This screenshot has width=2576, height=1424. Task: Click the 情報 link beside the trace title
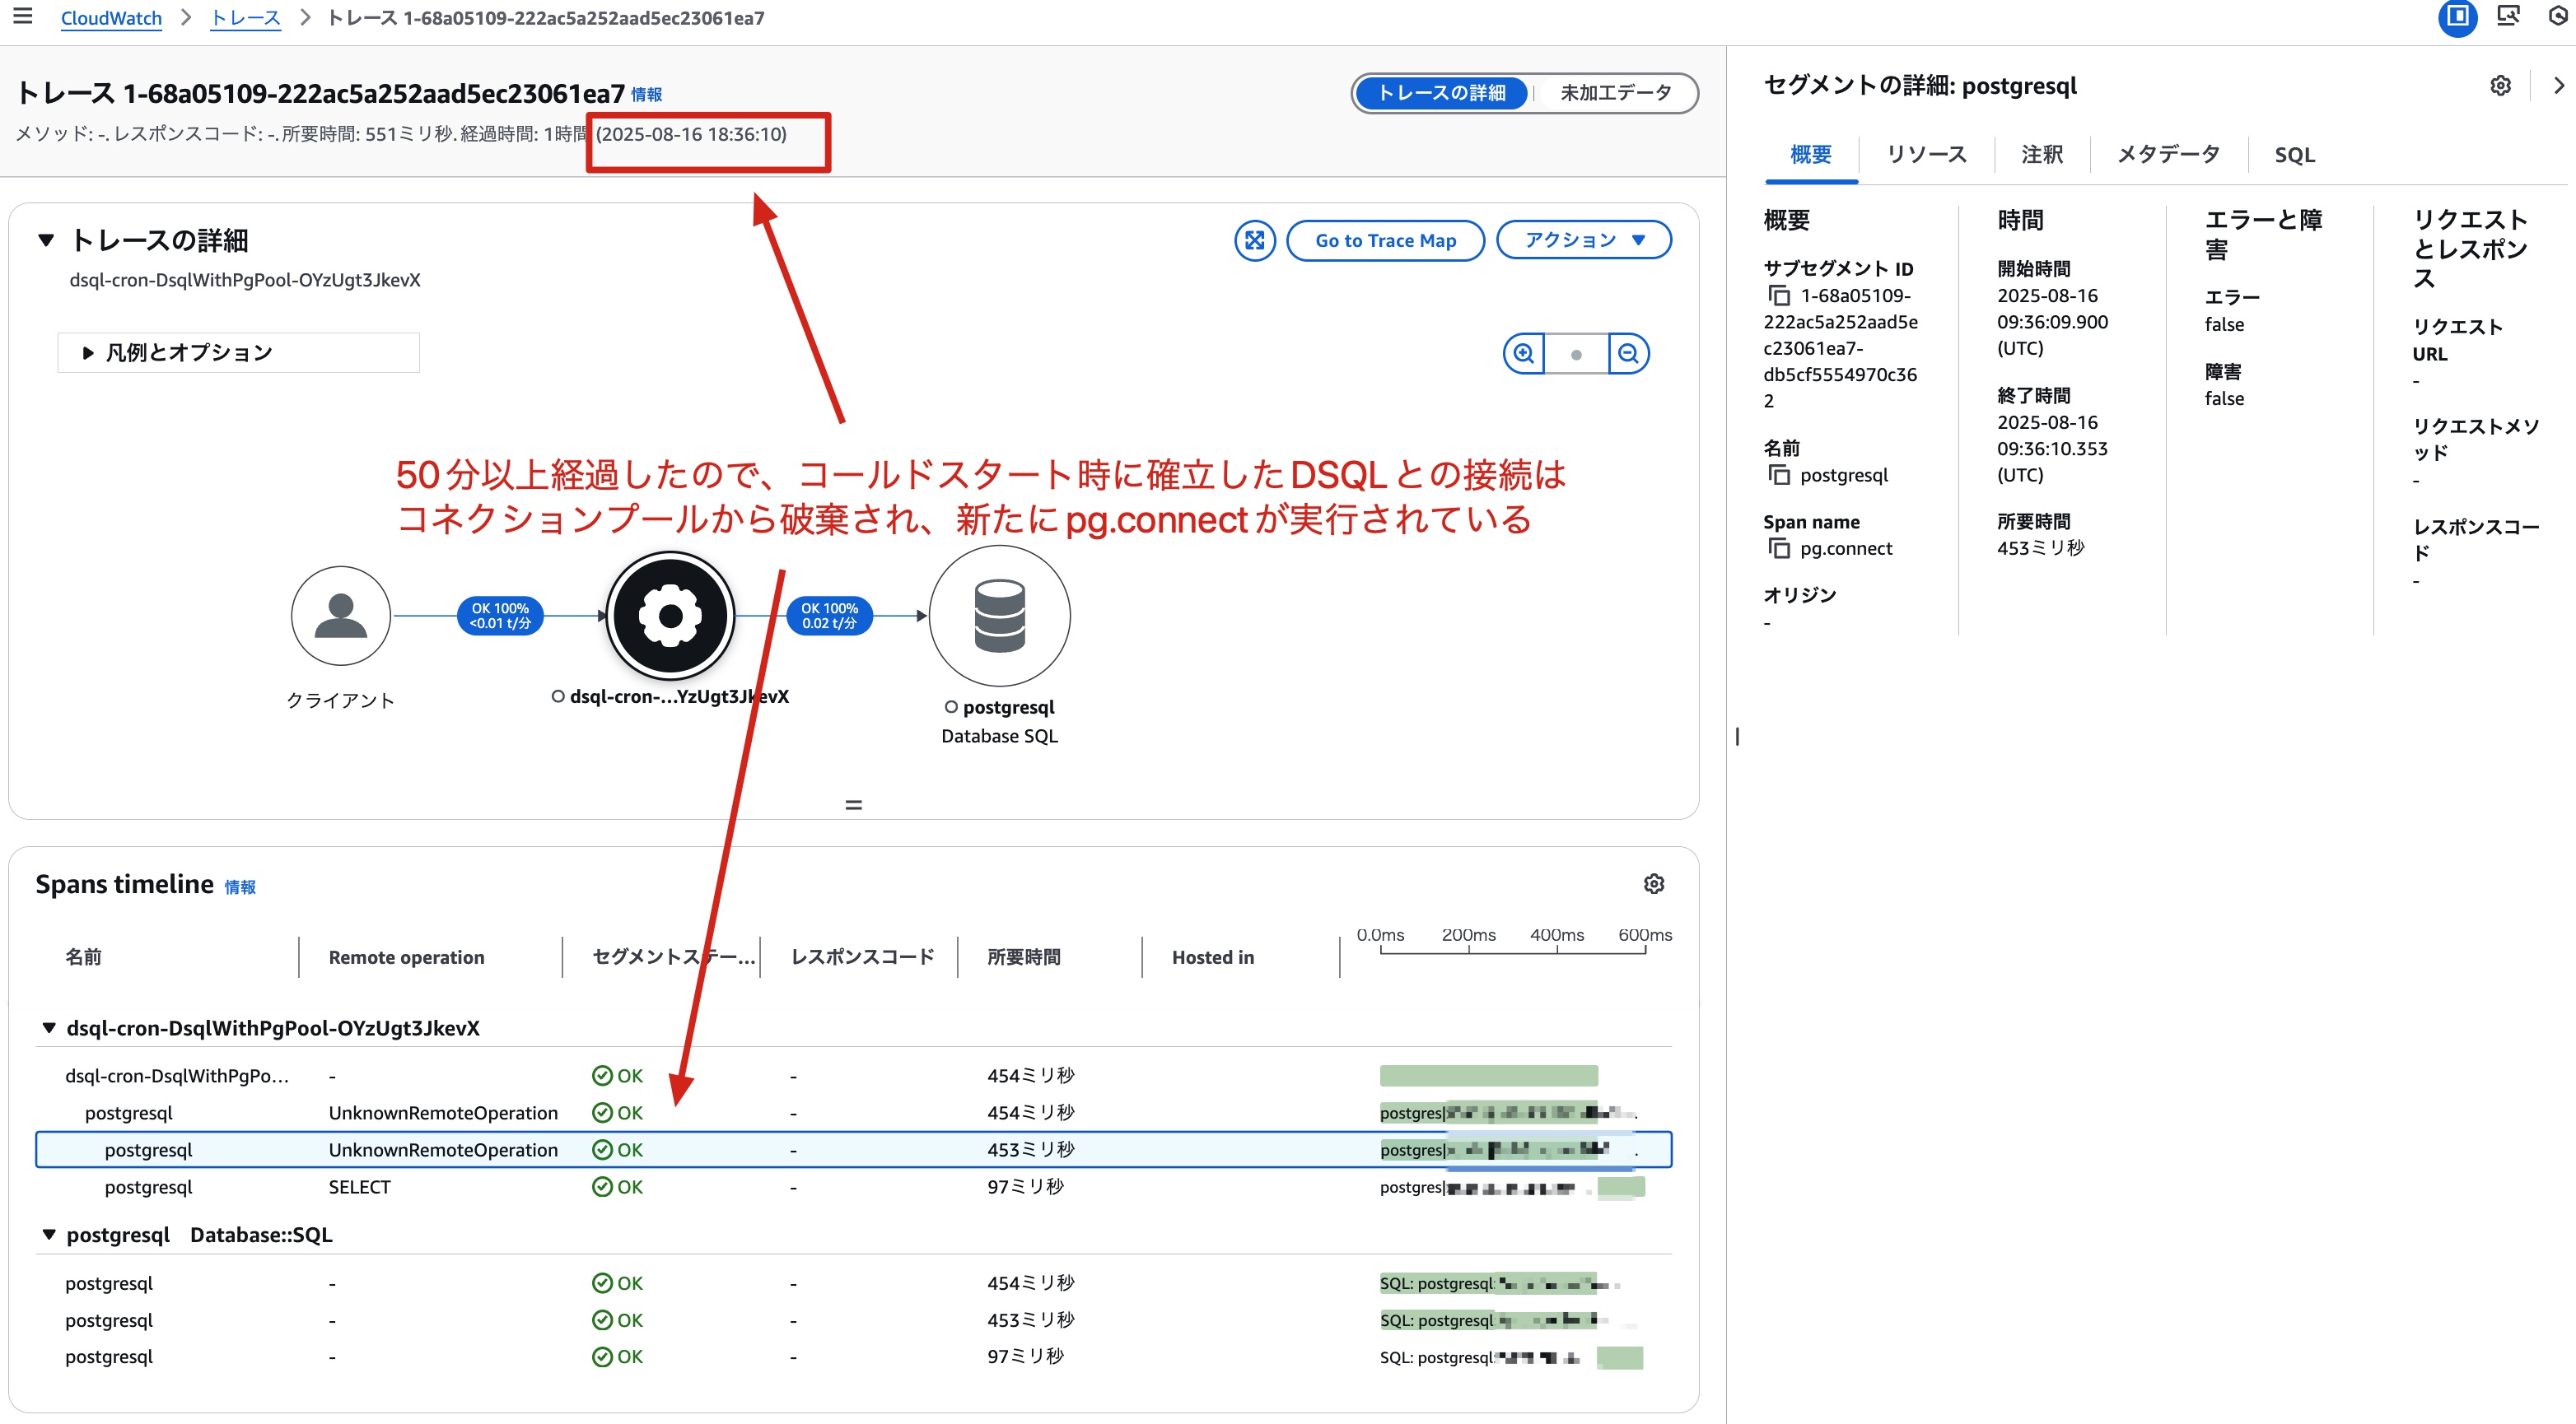click(646, 95)
